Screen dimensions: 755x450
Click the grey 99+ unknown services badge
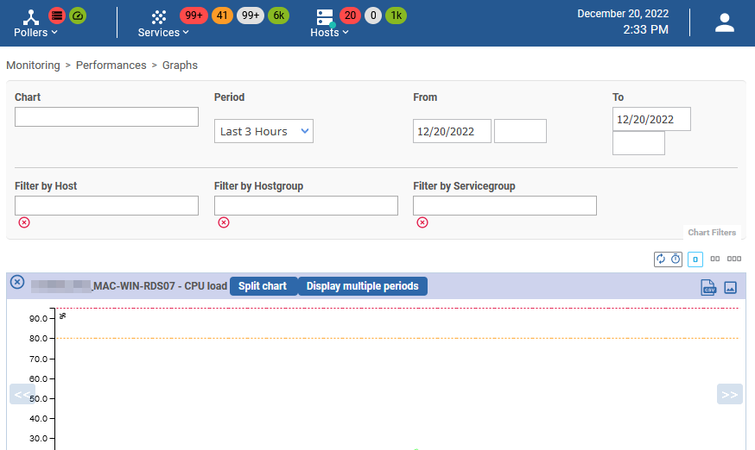tap(251, 16)
